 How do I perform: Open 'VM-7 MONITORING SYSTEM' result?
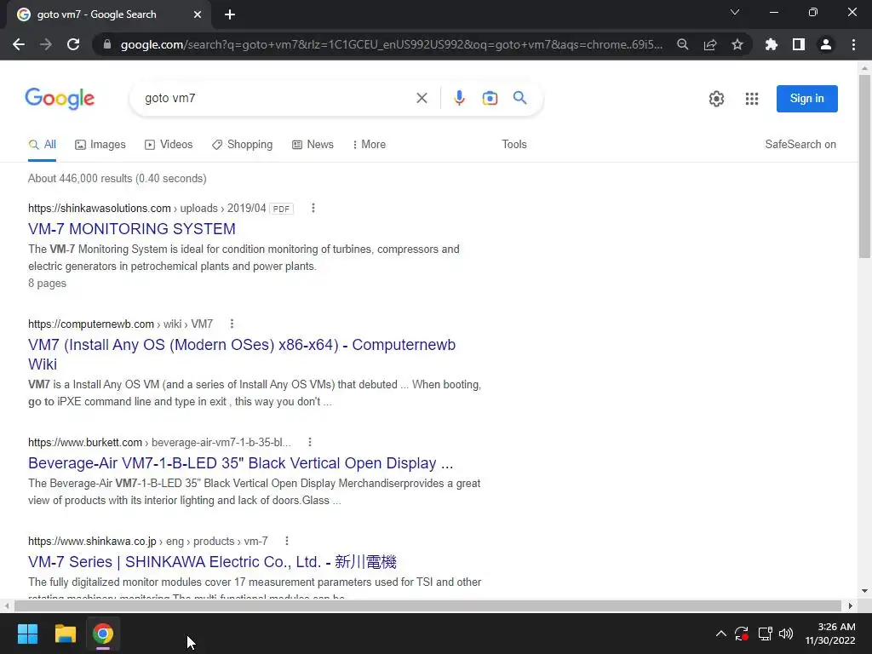(132, 228)
